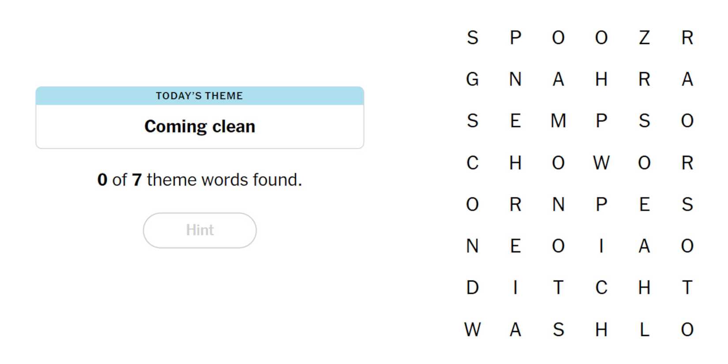
Task: Select the letter Z in the grid
Action: (x=644, y=38)
